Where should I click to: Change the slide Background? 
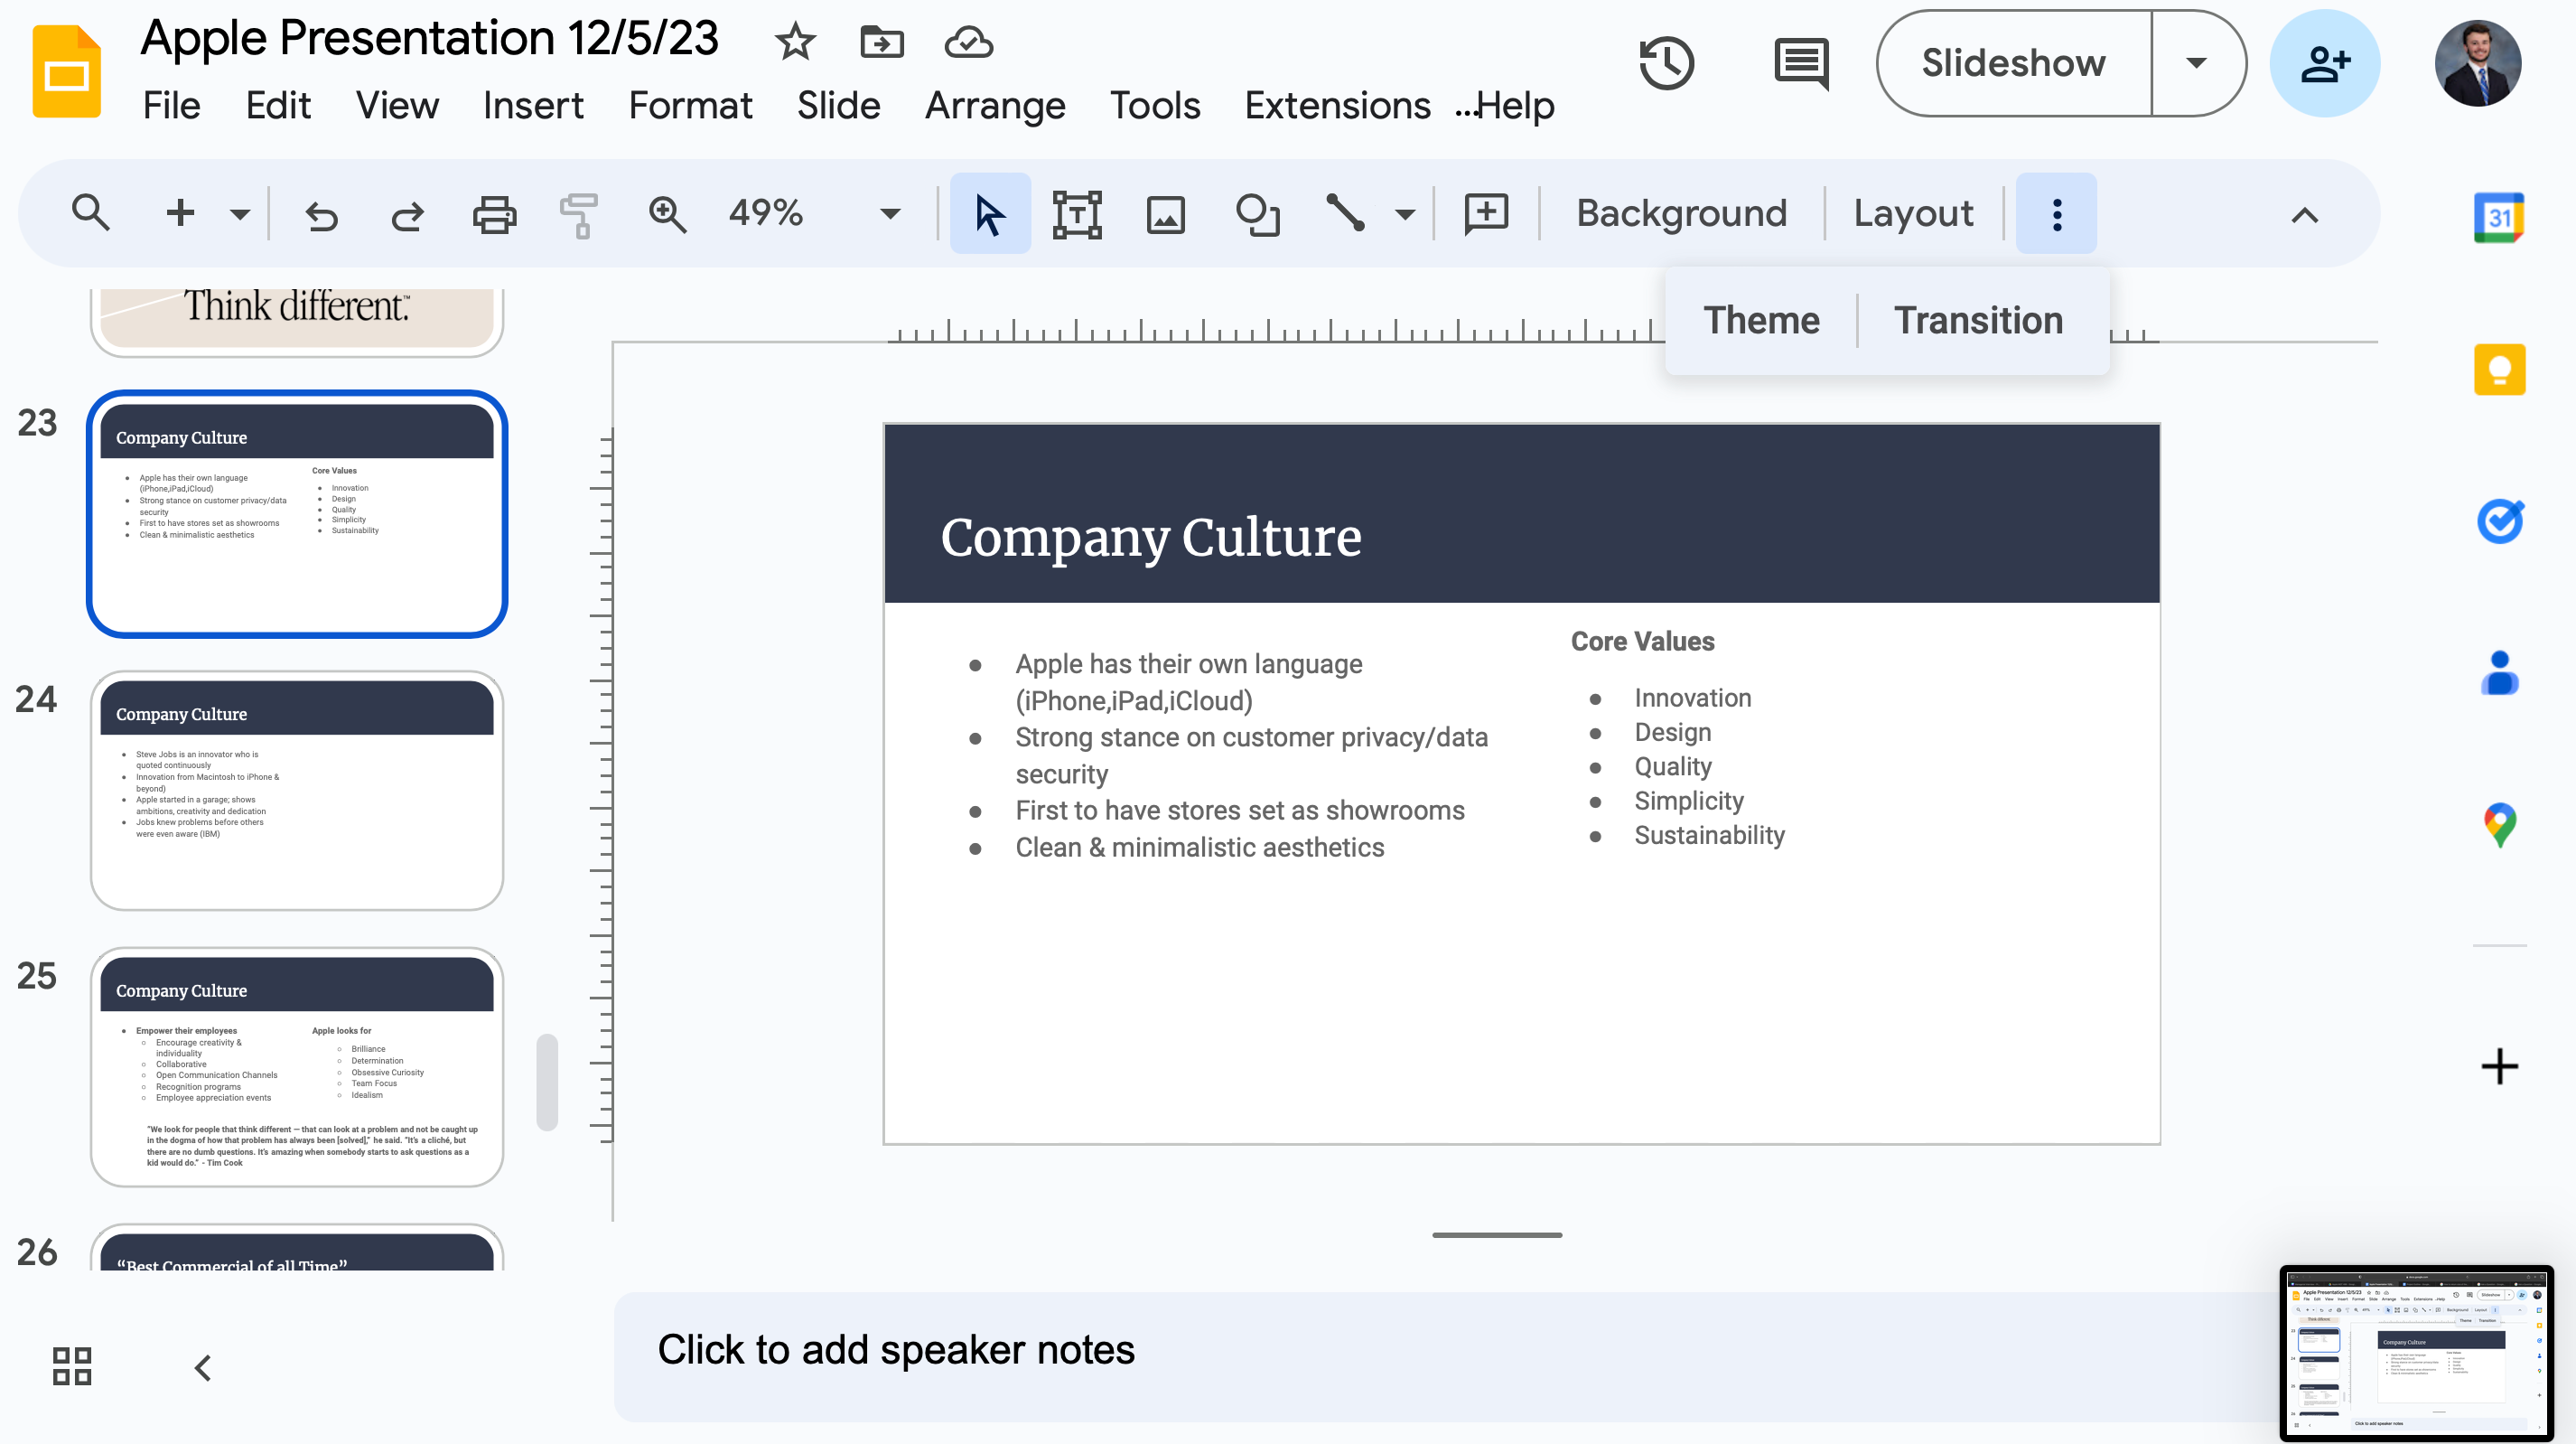[x=1681, y=212]
